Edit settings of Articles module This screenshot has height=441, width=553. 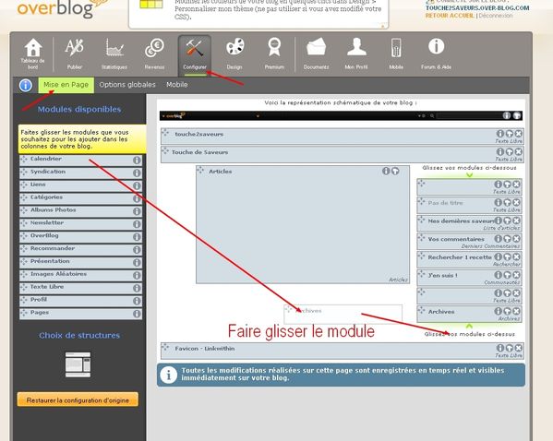pyautogui.click(x=395, y=171)
